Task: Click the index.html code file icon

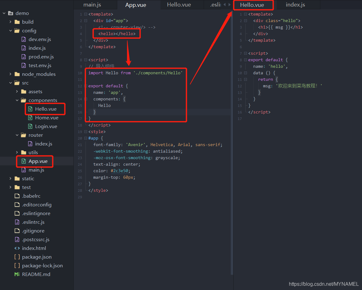Action: 17,248
